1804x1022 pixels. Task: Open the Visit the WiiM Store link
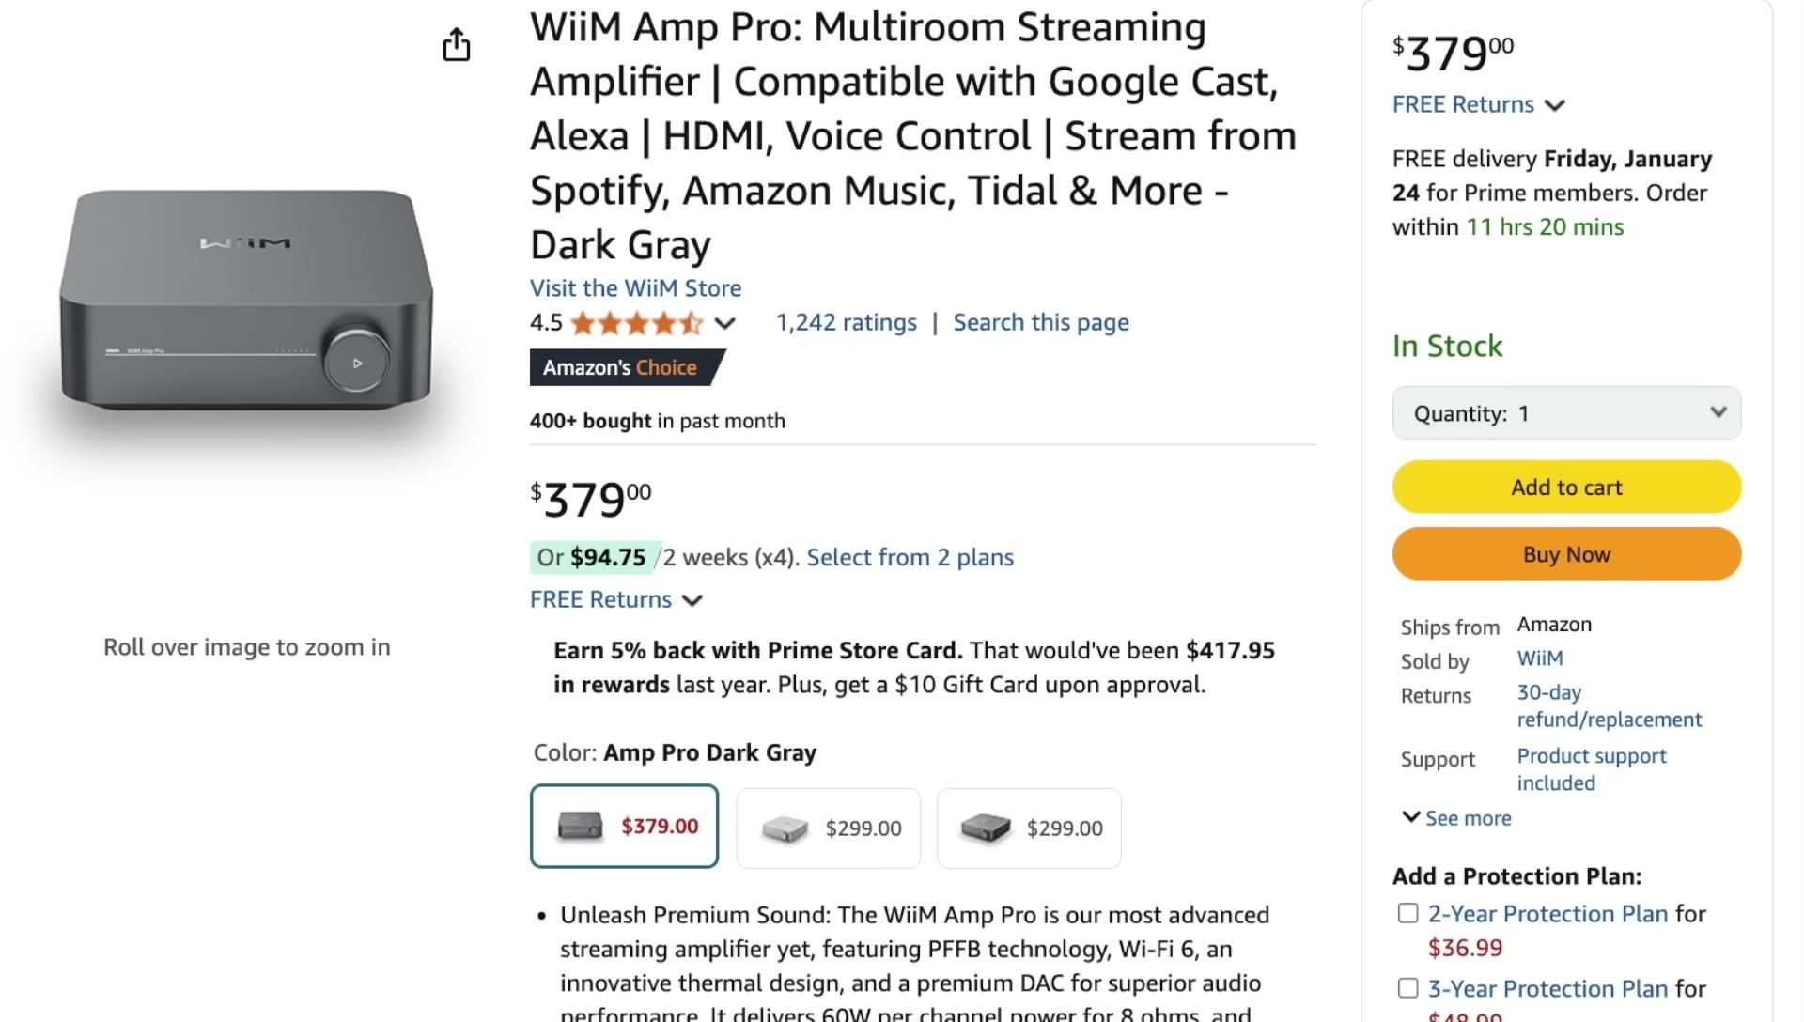click(635, 288)
